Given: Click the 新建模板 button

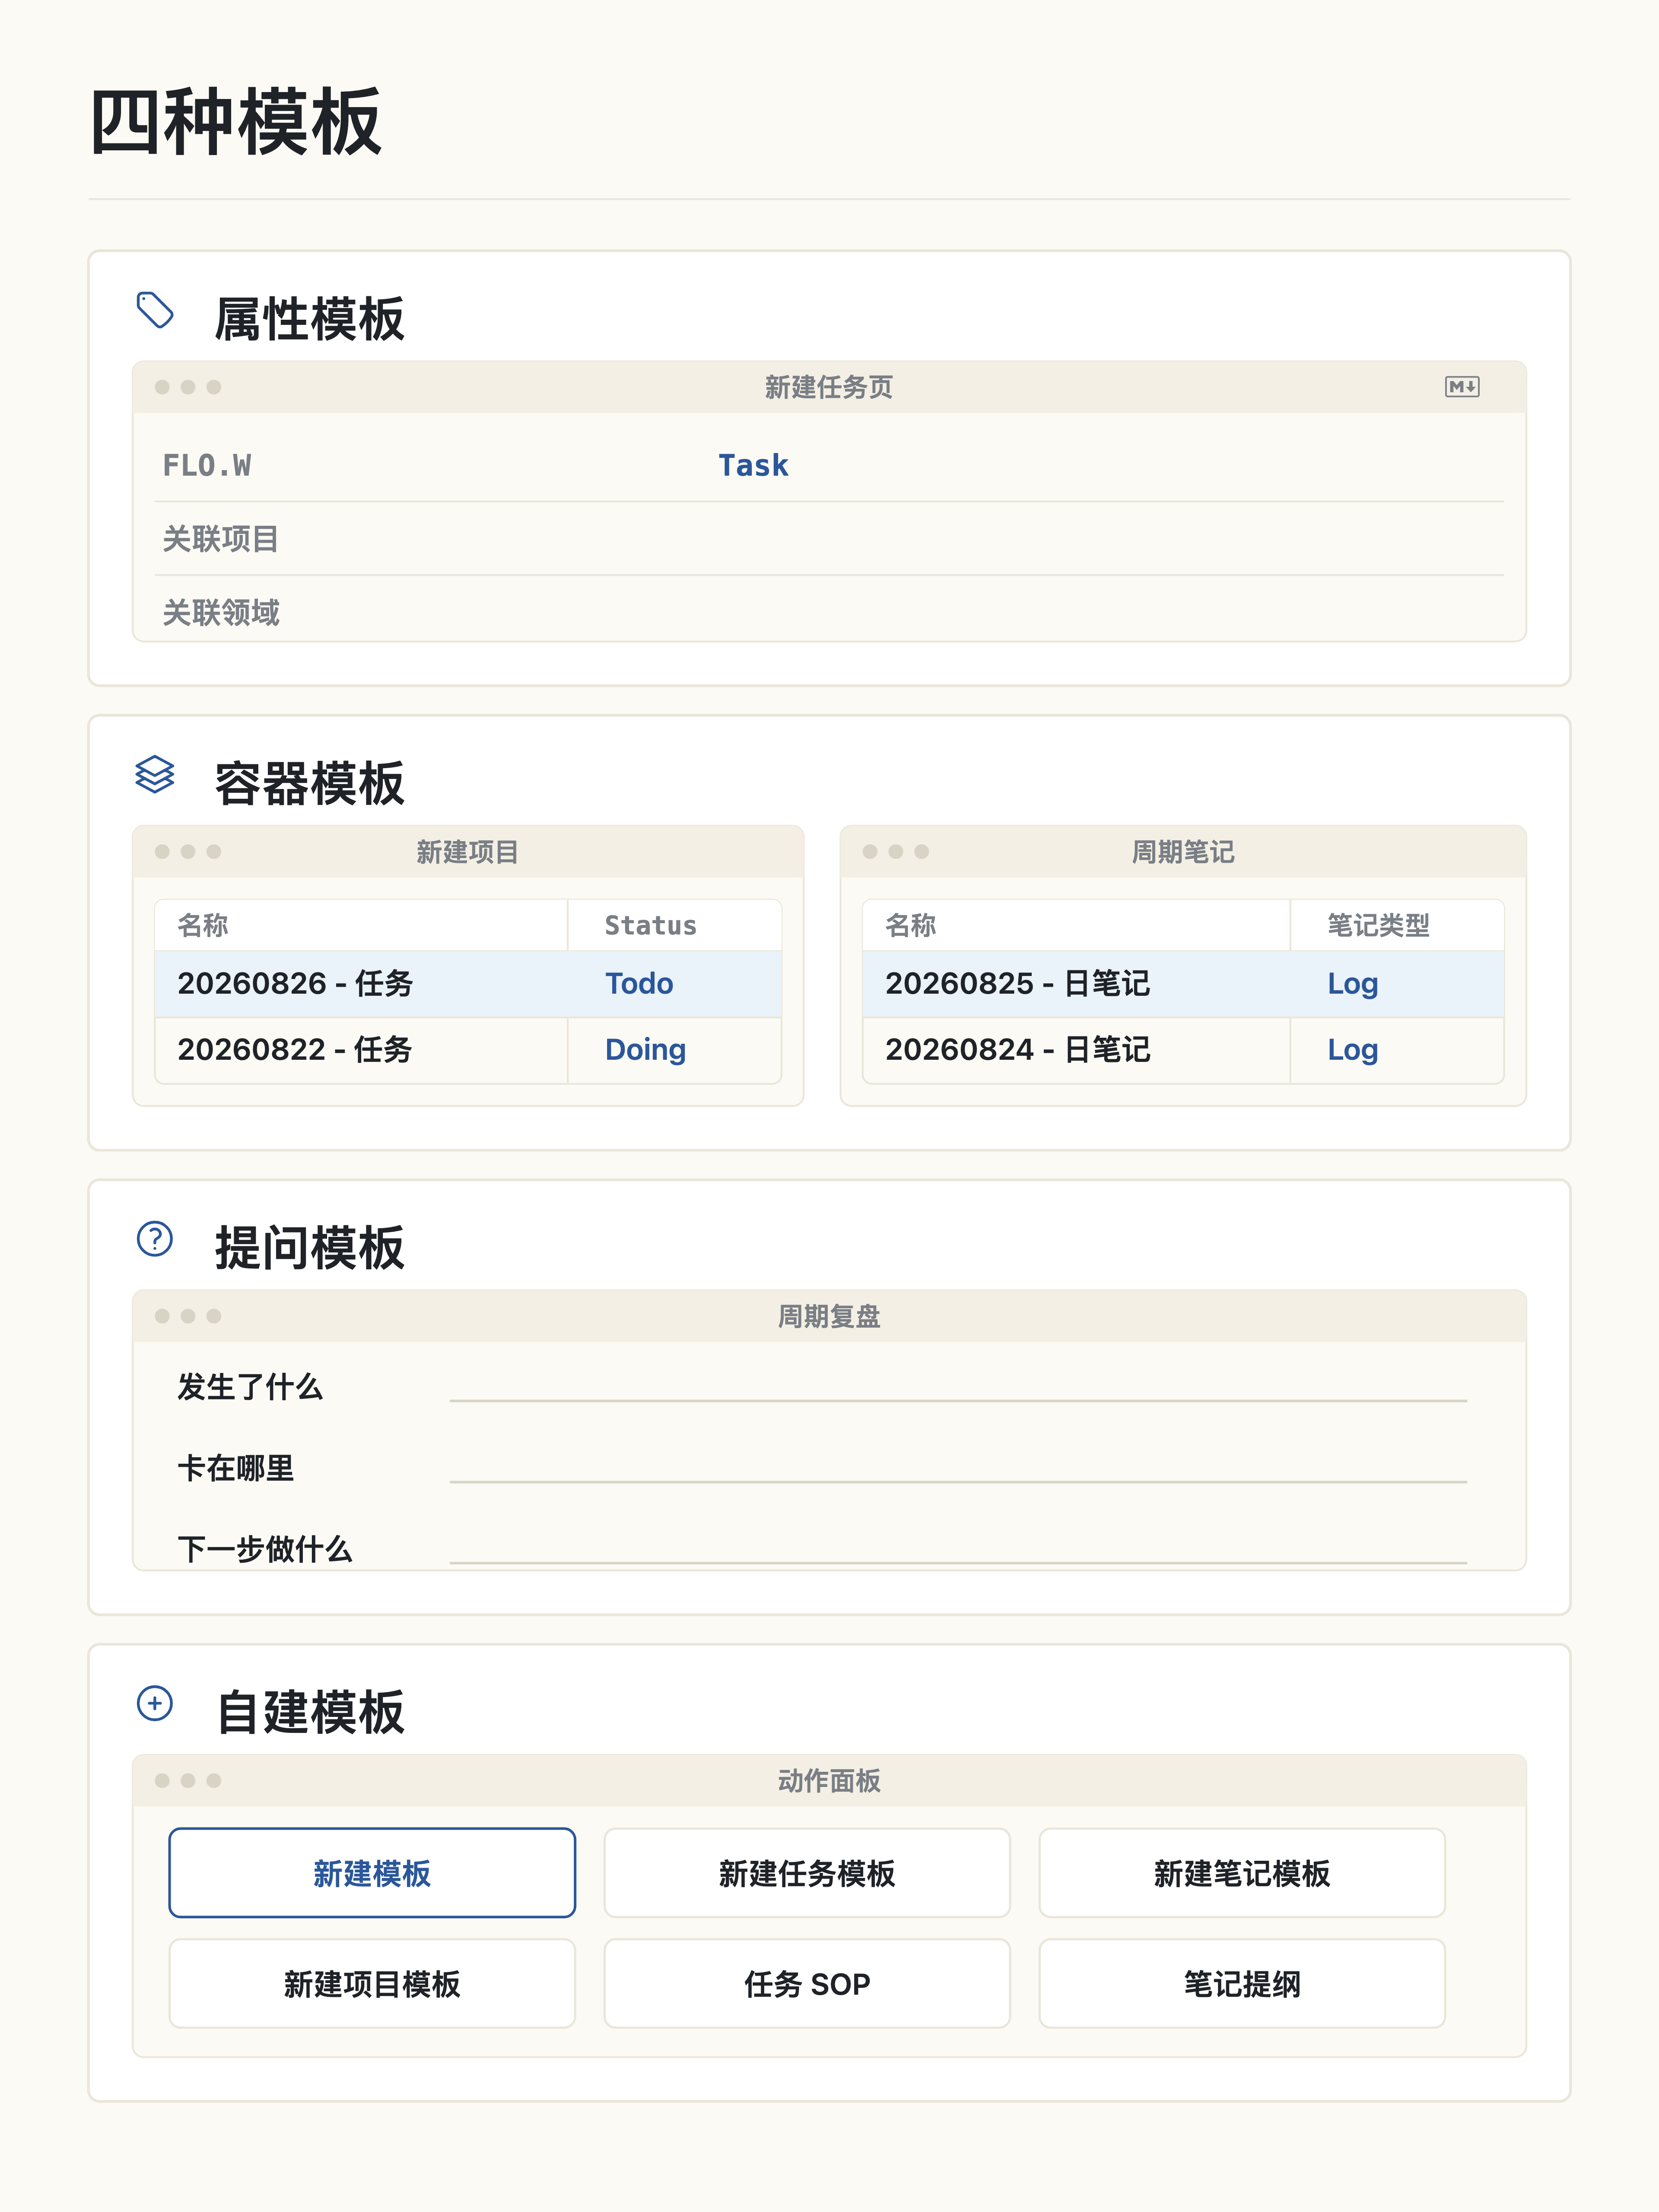Looking at the screenshot, I should (x=372, y=1873).
